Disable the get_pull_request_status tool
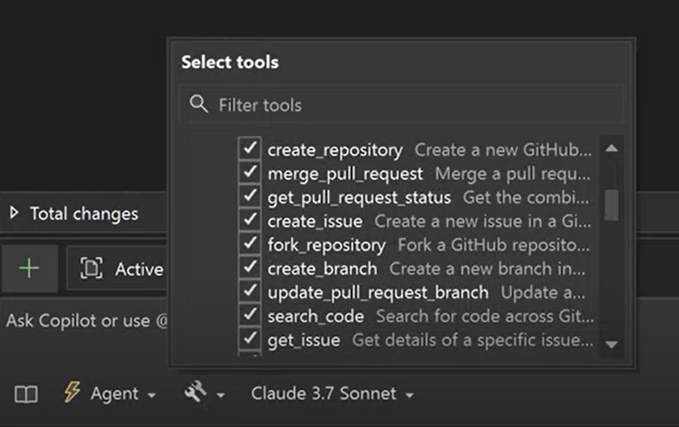This screenshot has height=427, width=679. (249, 197)
